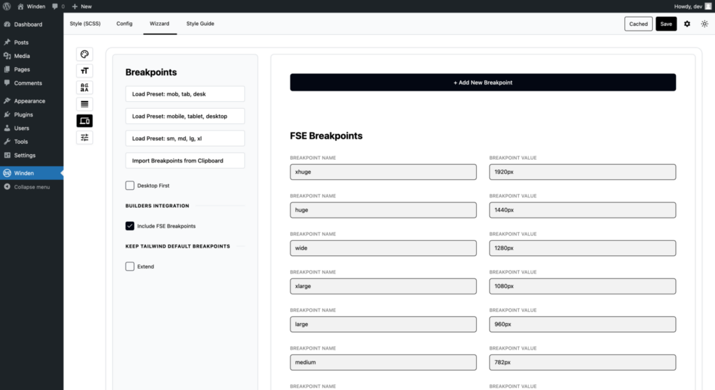Click the large breakpoint name field
The width and height of the screenshot is (715, 390).
click(383, 324)
